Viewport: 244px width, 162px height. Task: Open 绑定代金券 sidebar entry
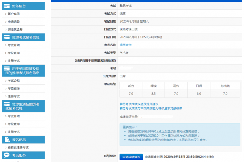tap(15, 29)
